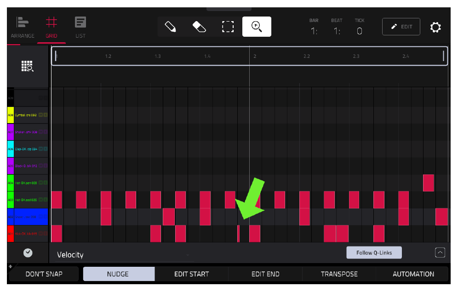The image size is (458, 292).
Task: Open the Edit menu button
Action: [401, 27]
